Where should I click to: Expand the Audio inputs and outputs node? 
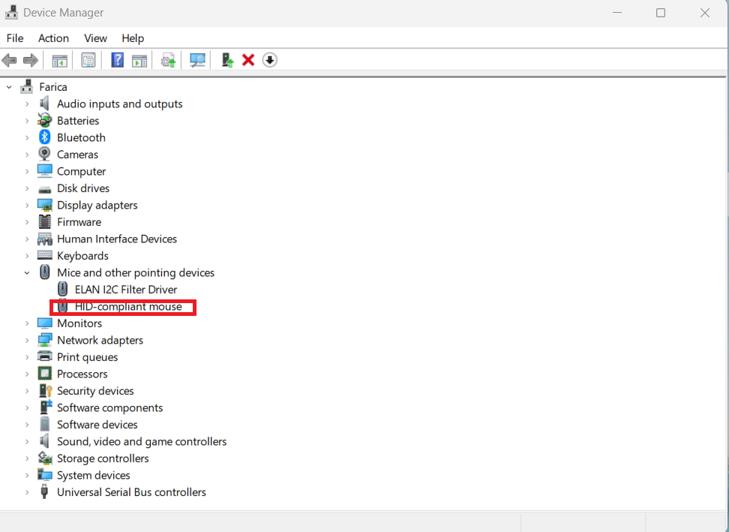27,104
